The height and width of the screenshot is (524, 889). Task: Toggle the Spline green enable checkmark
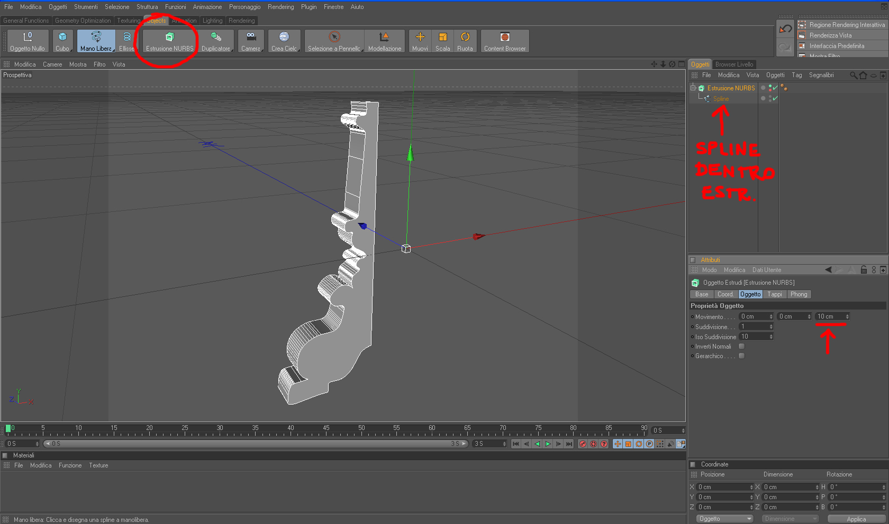tap(775, 99)
